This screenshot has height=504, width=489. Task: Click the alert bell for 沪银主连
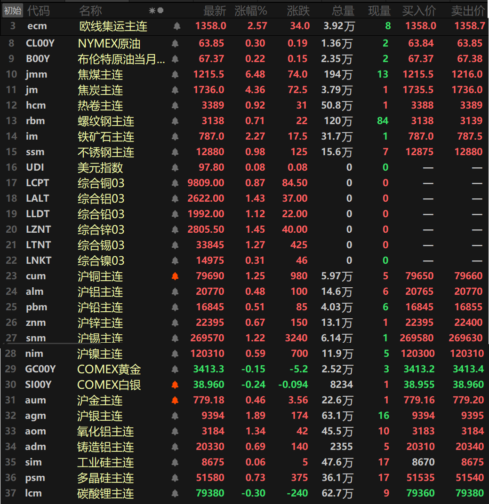click(x=175, y=416)
